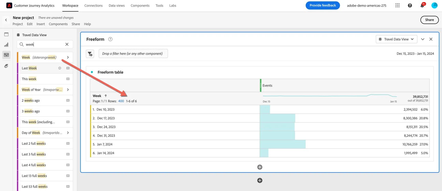Open the Visualizations bar-chart icon
Screen dimensions: 442x191
(x=6, y=45)
